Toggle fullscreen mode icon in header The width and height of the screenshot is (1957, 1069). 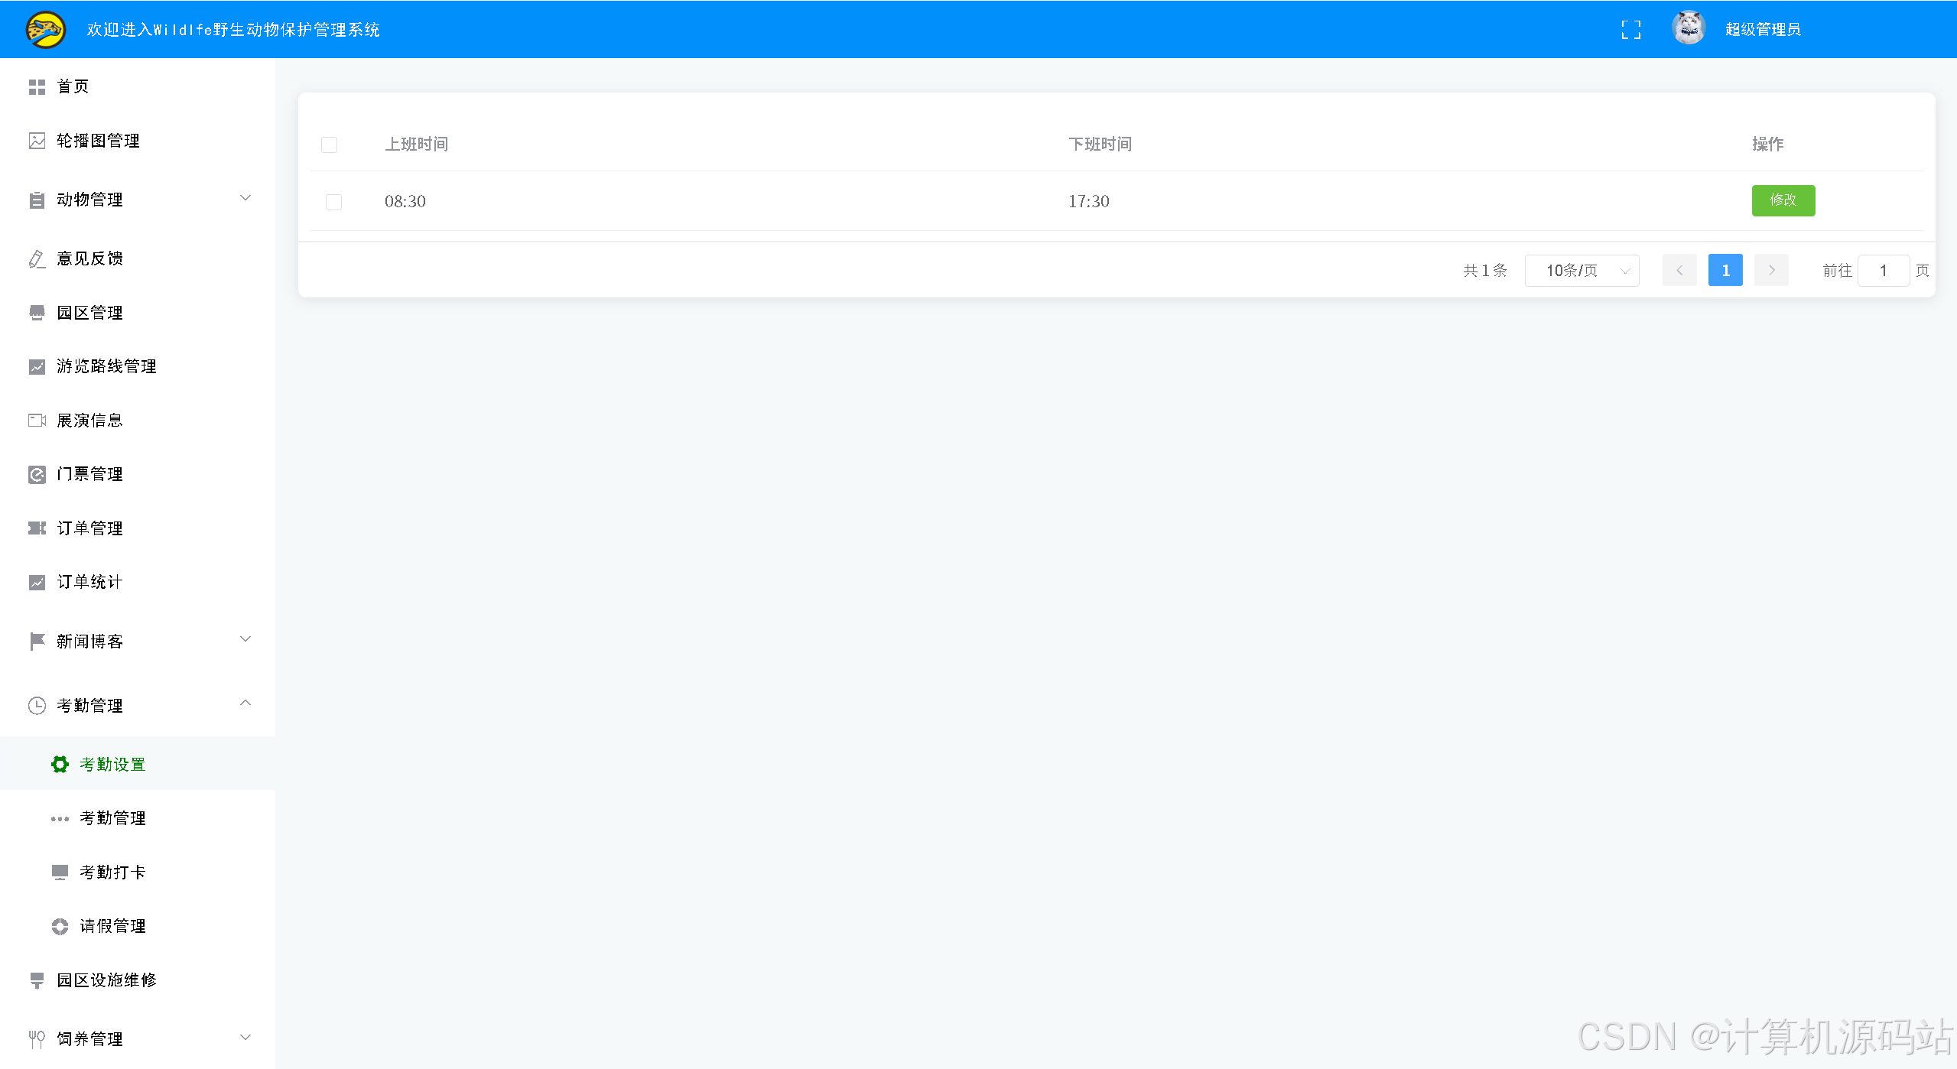(x=1631, y=30)
